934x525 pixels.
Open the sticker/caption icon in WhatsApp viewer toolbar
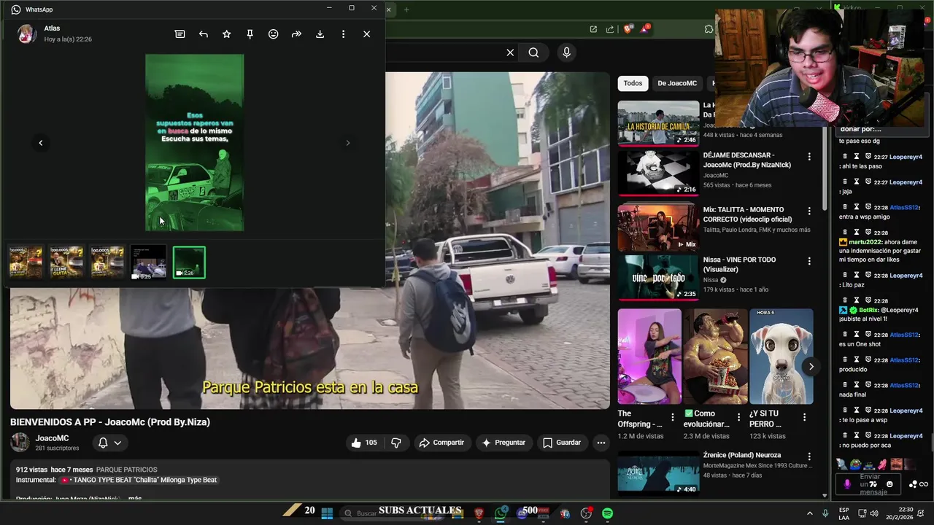[180, 34]
